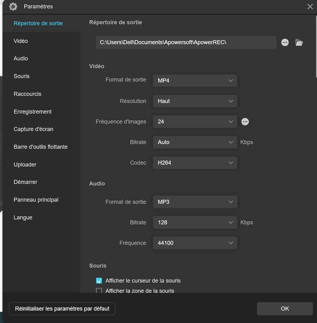Click the browse dots next to output path
317x323 pixels.
click(x=285, y=43)
